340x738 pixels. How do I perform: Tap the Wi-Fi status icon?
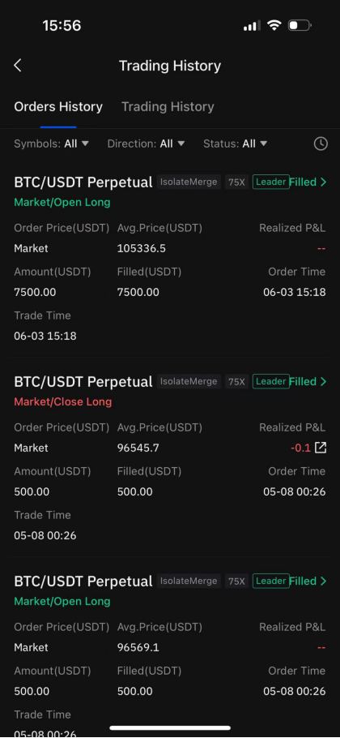click(x=274, y=25)
